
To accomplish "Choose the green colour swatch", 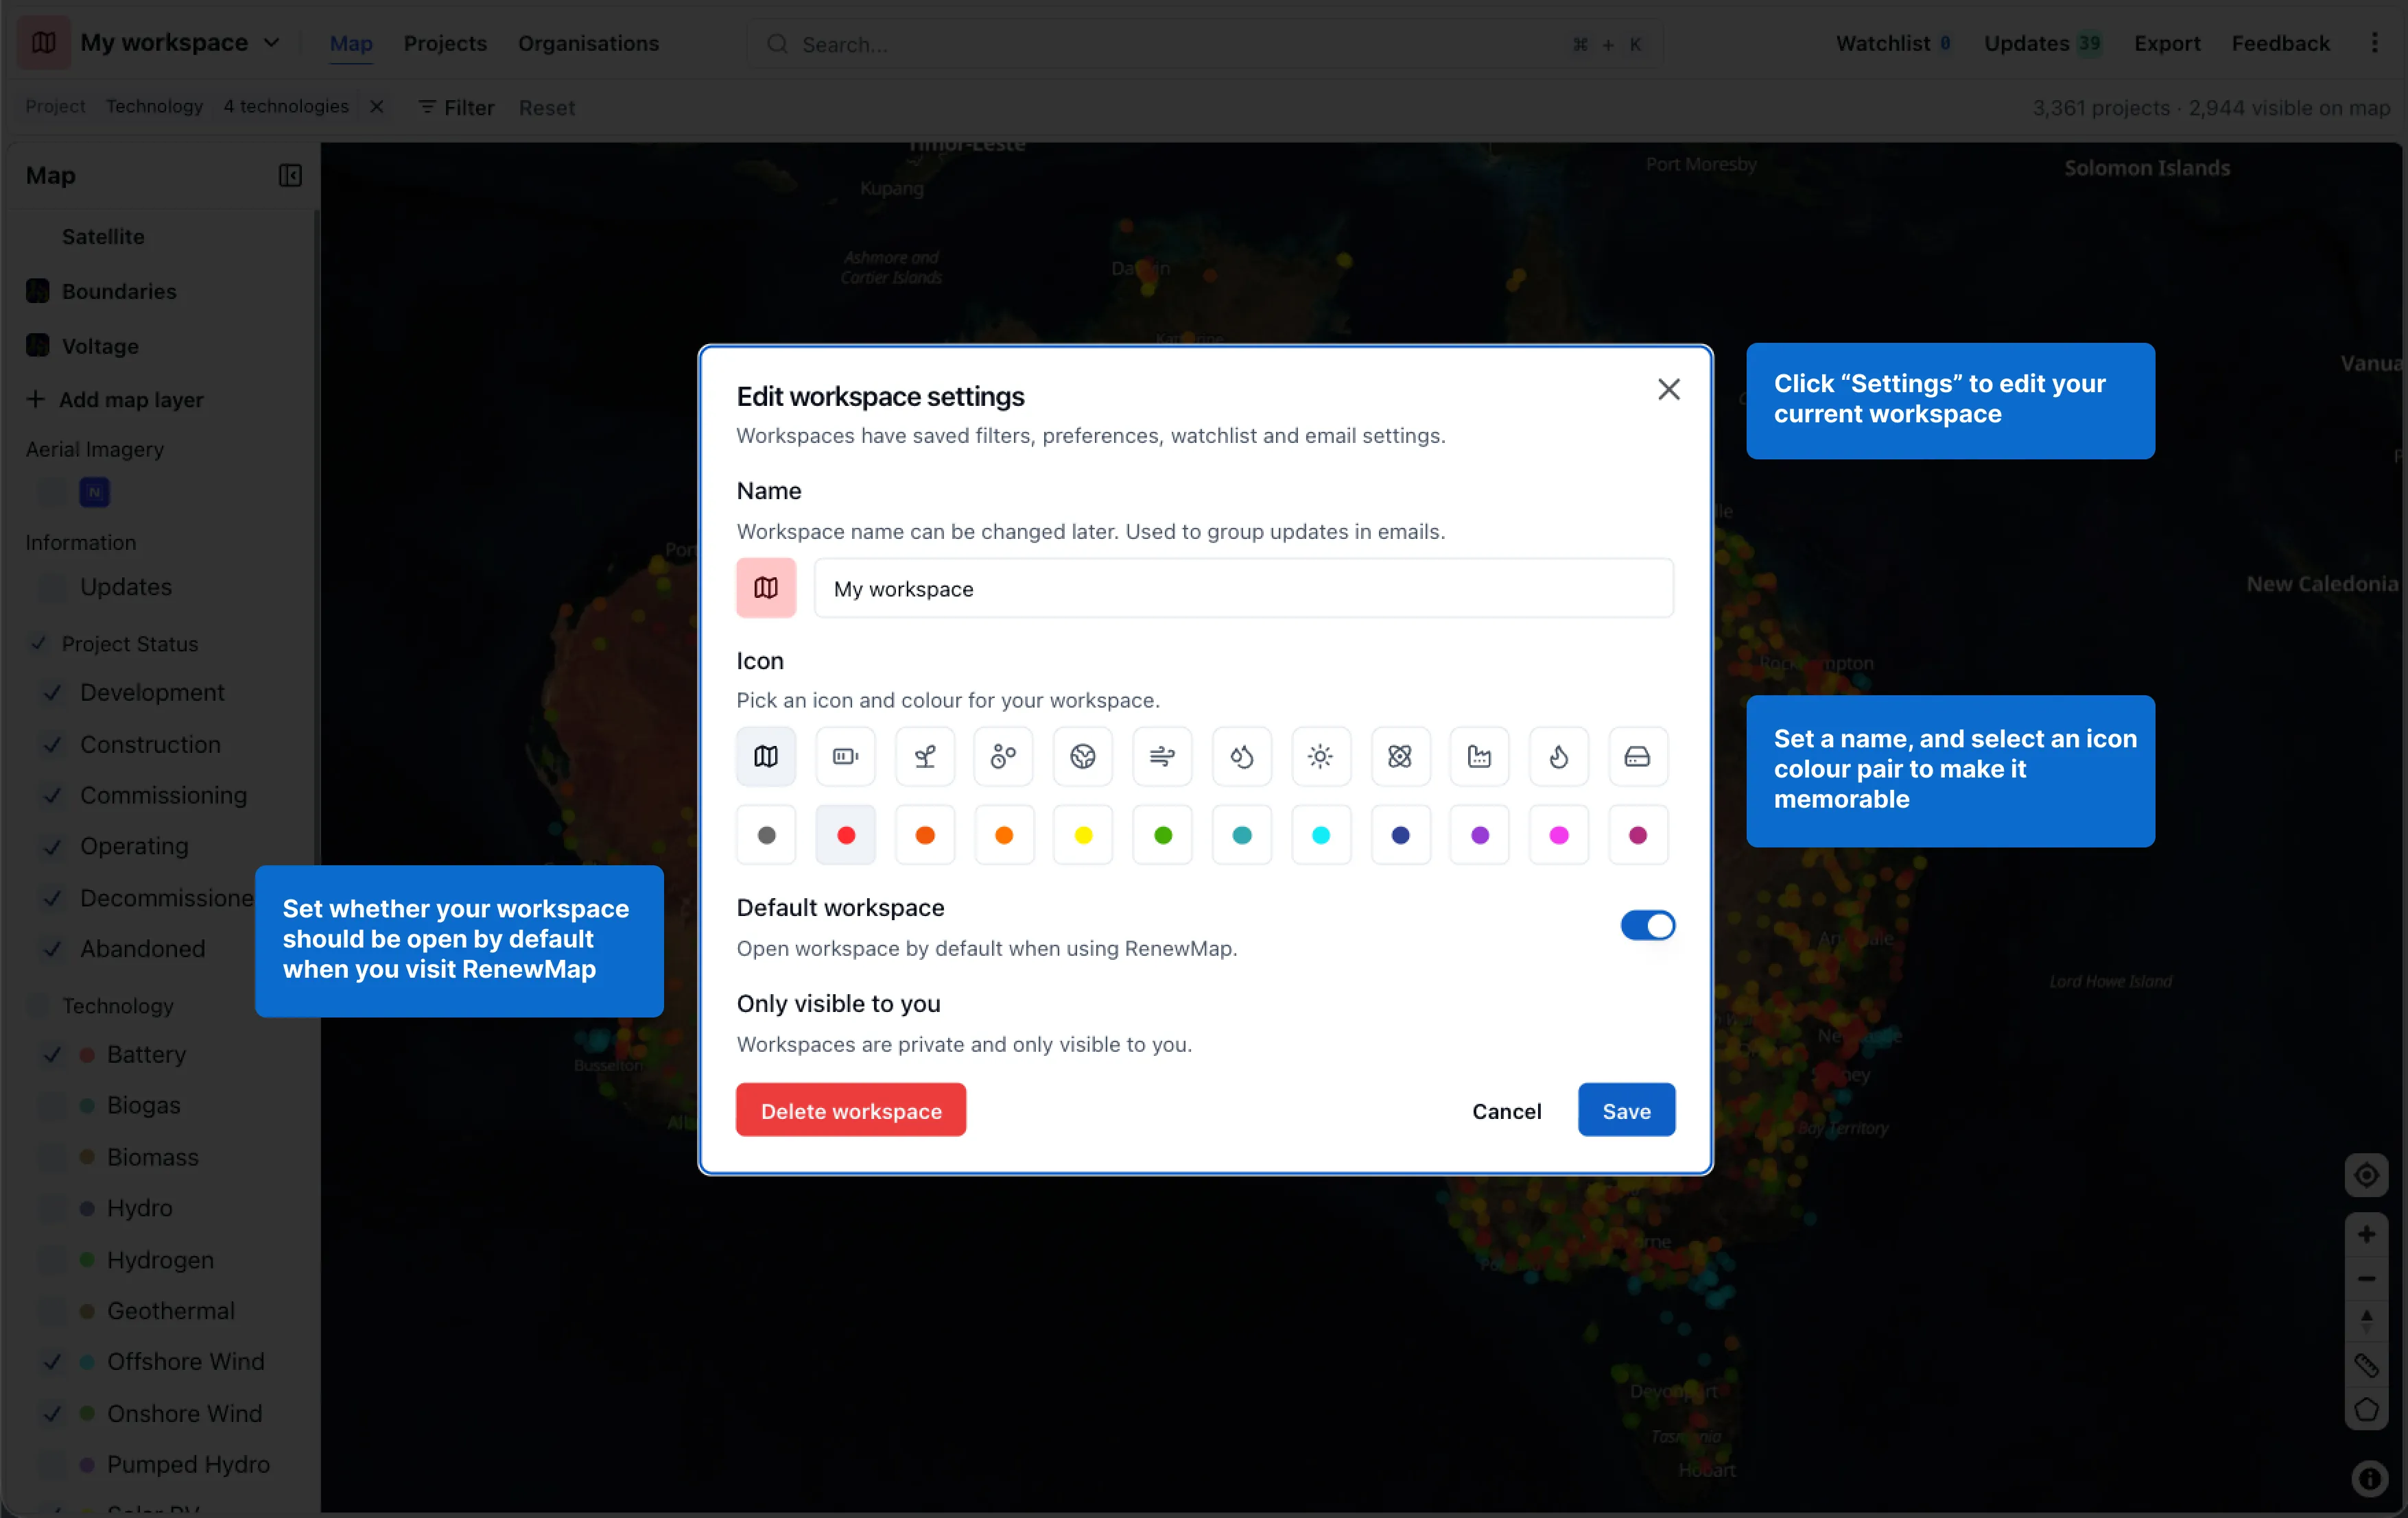I will pos(1162,836).
